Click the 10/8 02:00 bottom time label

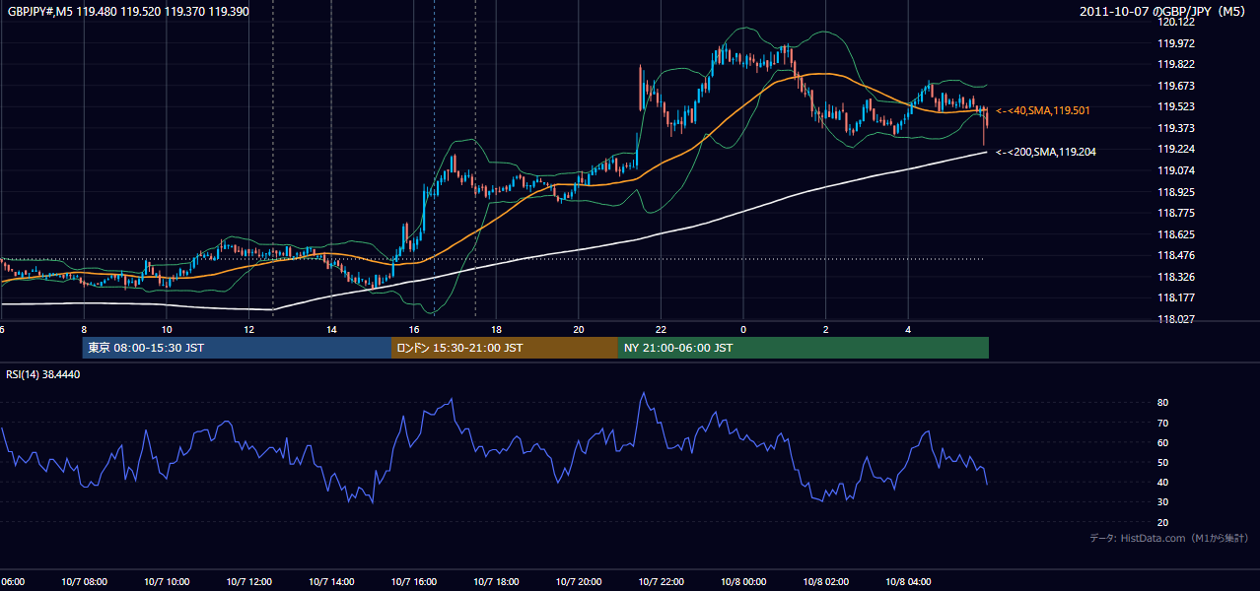click(x=825, y=582)
